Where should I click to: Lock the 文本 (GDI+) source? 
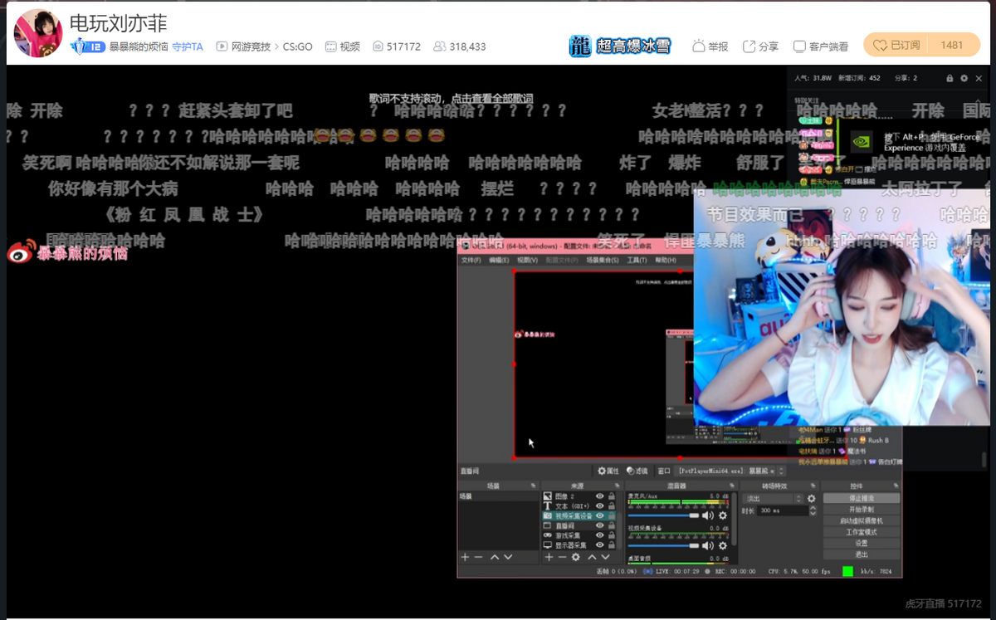(611, 505)
